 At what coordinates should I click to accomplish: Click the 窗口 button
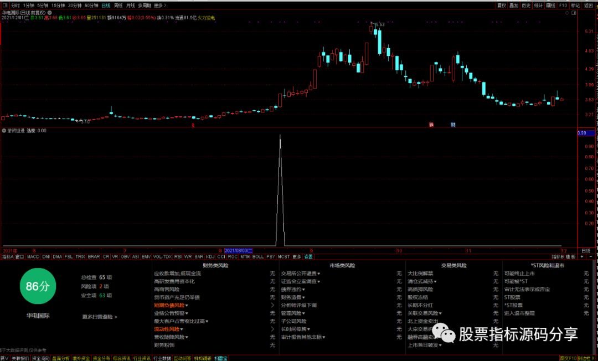[19, 257]
